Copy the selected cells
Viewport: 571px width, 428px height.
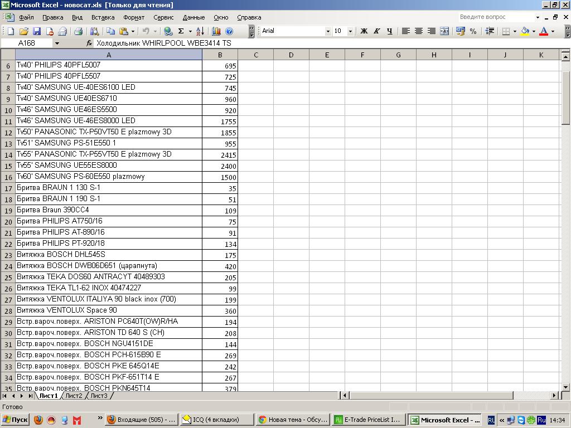click(110, 31)
